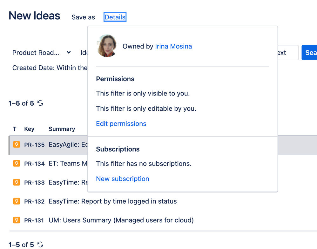317x249 pixels.
Task: Click the Edit permissions link
Action: pyautogui.click(x=121, y=124)
